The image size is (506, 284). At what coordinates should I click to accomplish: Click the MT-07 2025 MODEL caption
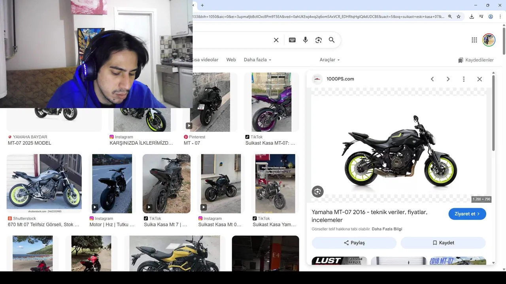click(30, 143)
